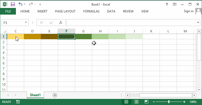Screen dimensions: 202x105
Task: Open the PAGE LAYOUT tab
Action: [x=65, y=11]
